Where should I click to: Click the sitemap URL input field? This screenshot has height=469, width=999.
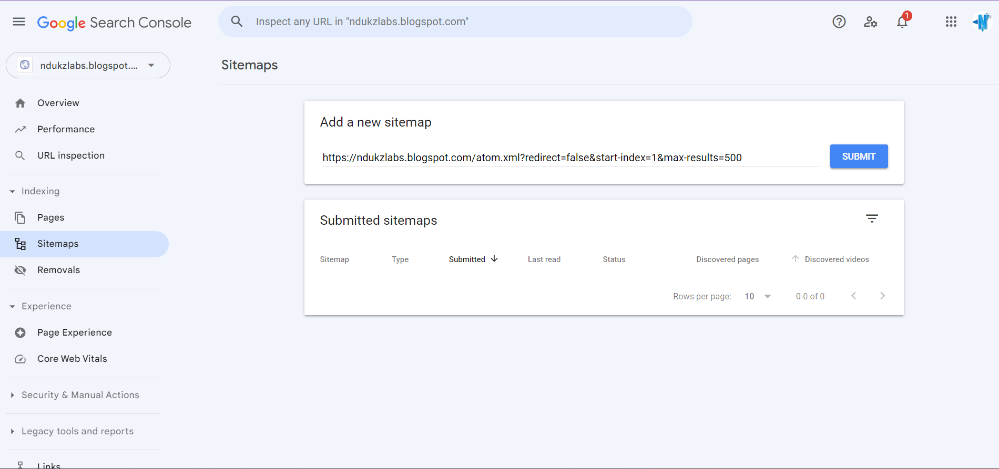click(570, 158)
